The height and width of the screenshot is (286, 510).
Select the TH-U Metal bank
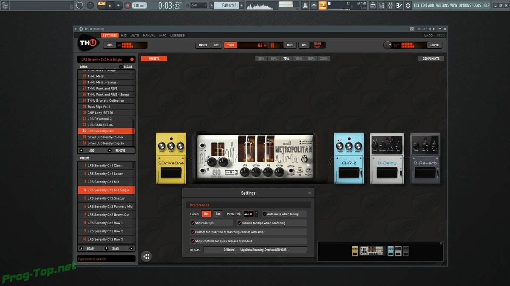tap(106, 76)
